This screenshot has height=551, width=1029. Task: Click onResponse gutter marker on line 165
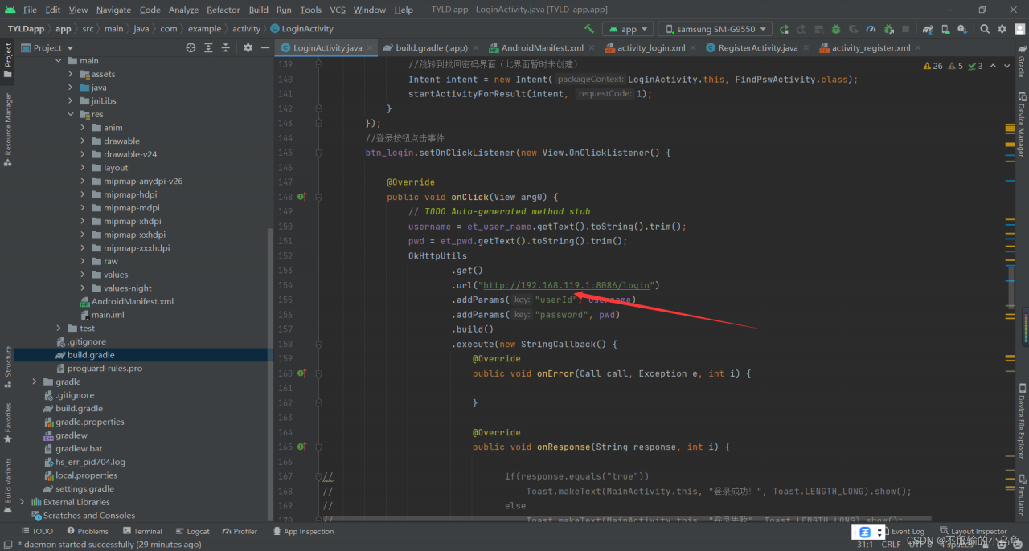302,447
